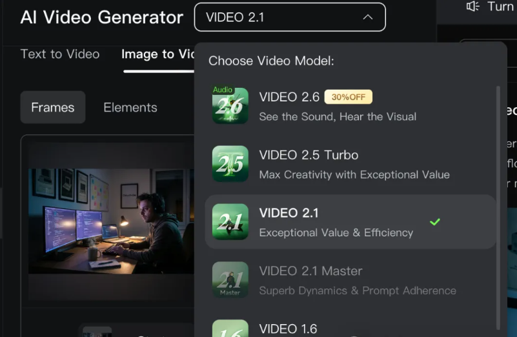The width and height of the screenshot is (517, 337).
Task: Click 'Superb Dynamics & Prompt Adherence' description
Action: pyautogui.click(x=358, y=291)
